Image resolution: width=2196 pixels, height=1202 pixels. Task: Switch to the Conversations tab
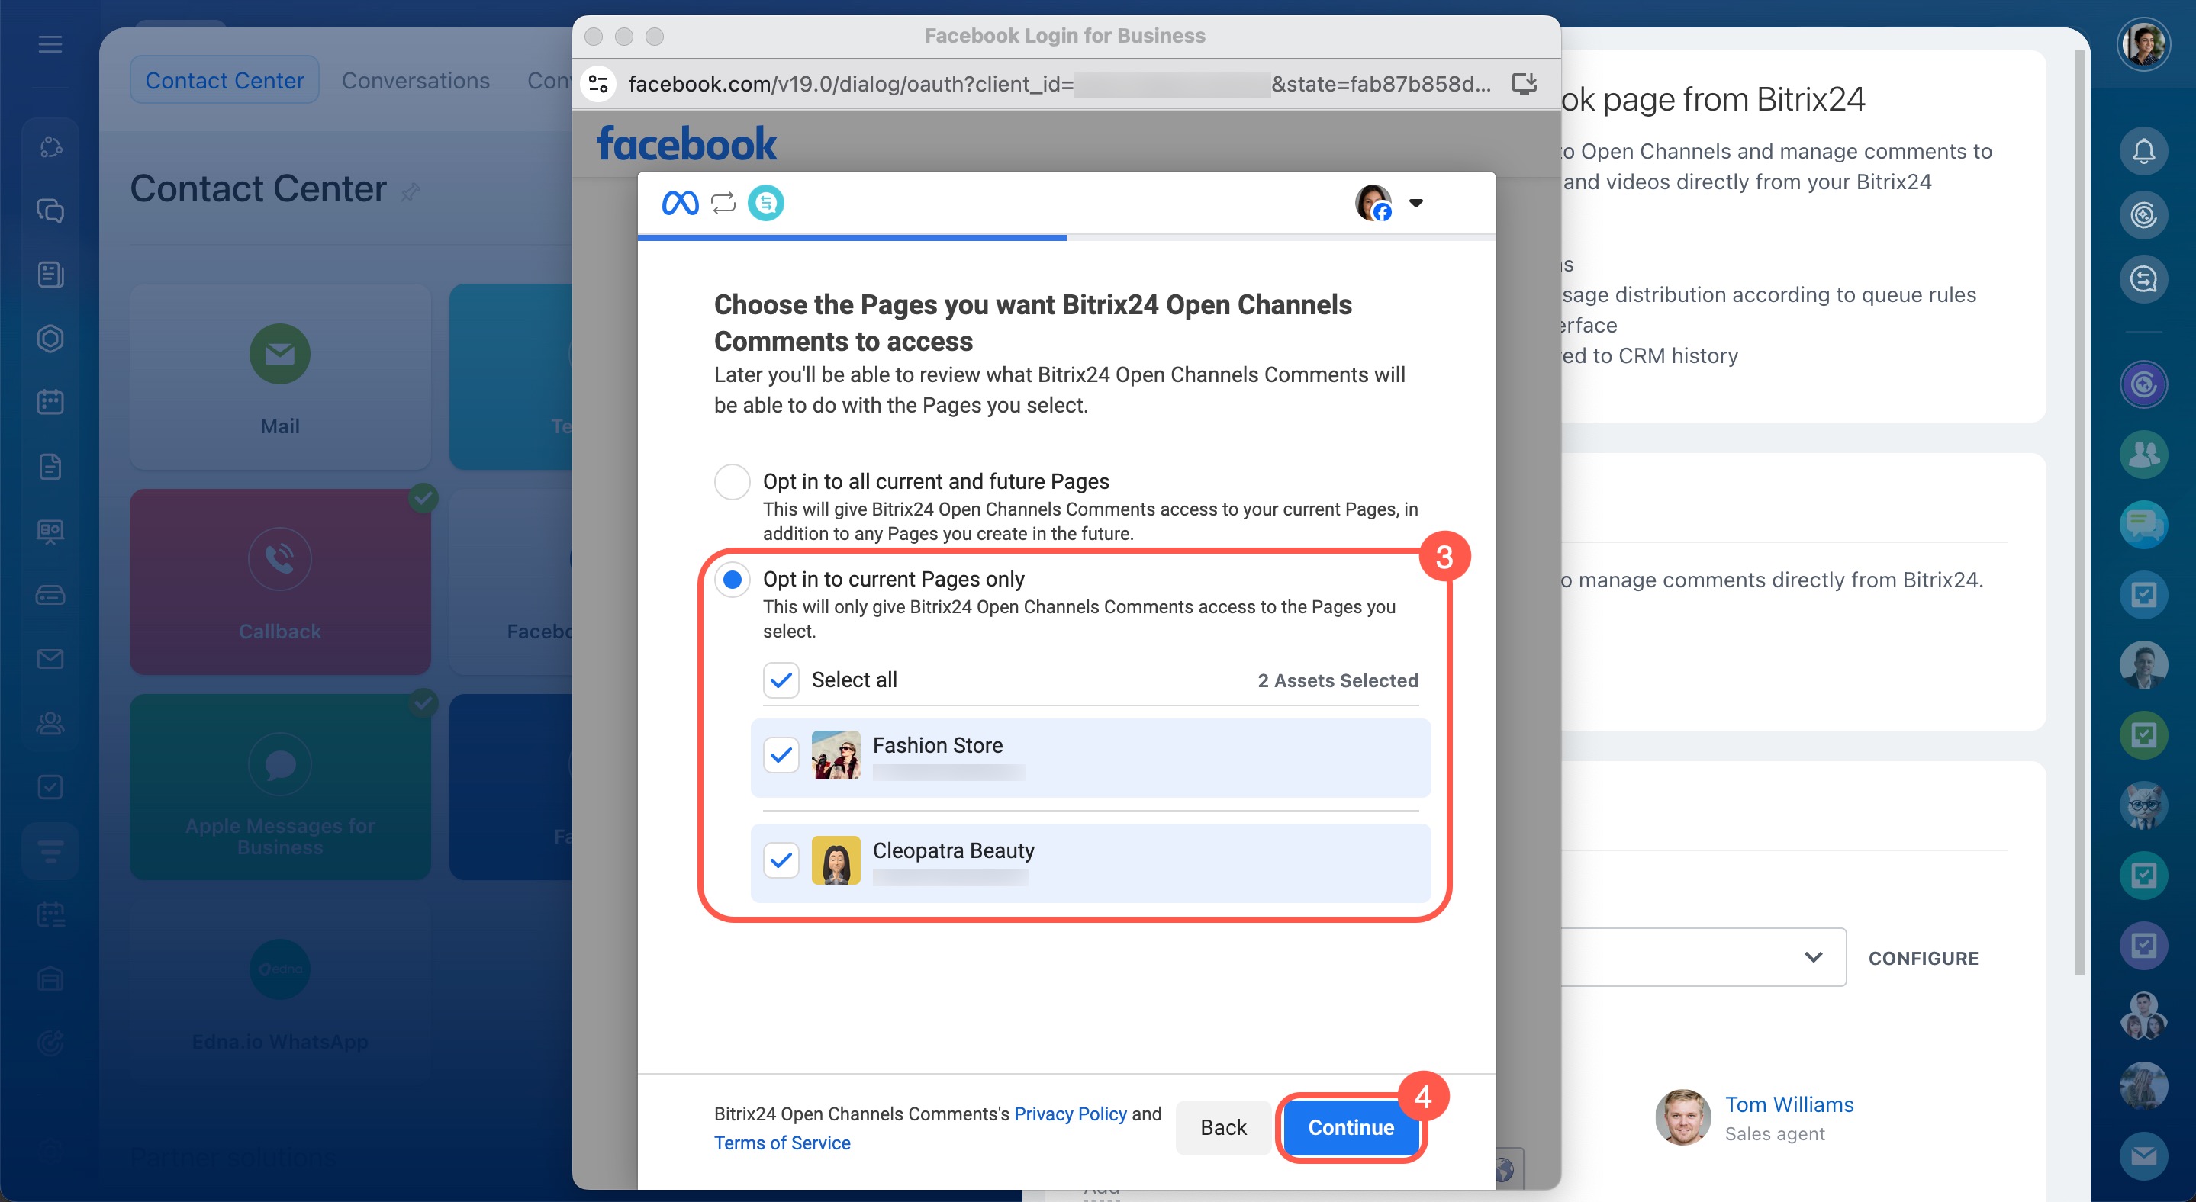[x=415, y=80]
